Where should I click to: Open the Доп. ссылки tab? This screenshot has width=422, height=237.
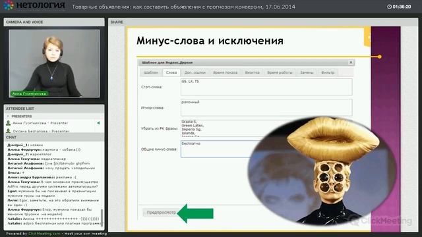pos(195,72)
